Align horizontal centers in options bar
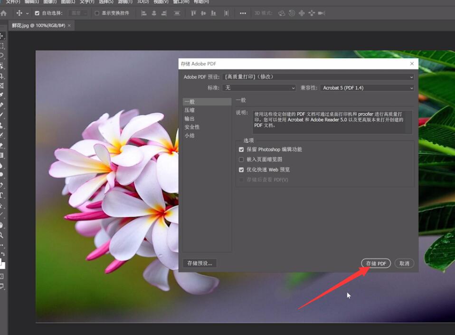Screen dimensions: 455x335 coord(154,13)
